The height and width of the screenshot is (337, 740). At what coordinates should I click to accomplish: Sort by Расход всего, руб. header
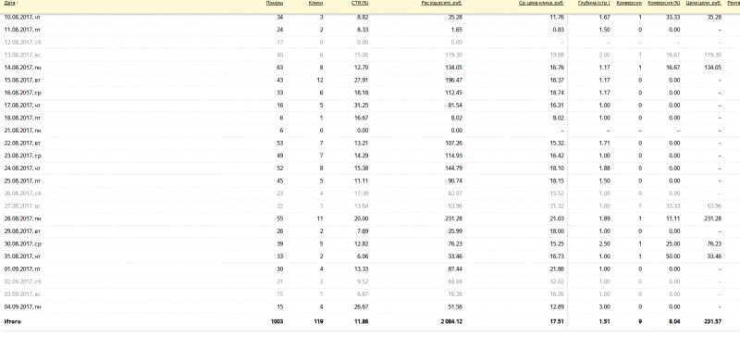(x=442, y=3)
